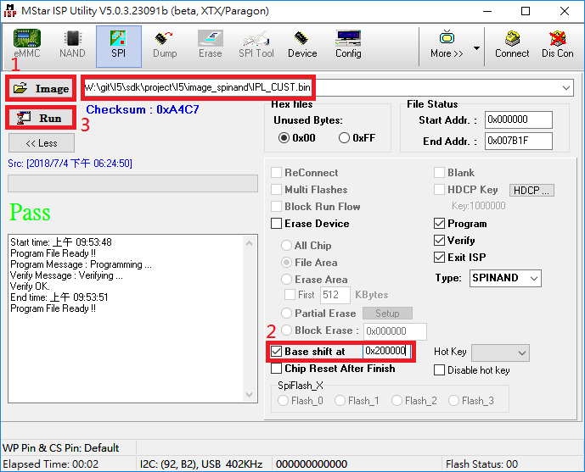This screenshot has width=585, height=472.
Task: Expand the image file path dropdown
Action: click(566, 88)
